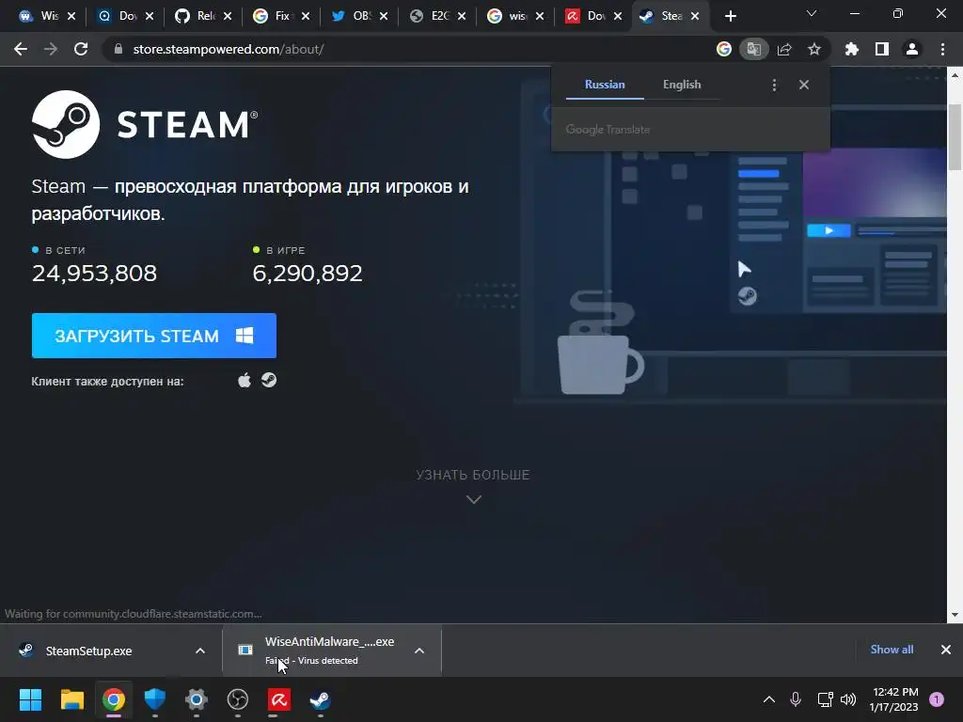Open the notification badge in tray
Screen dimensions: 963x722
tap(937, 699)
